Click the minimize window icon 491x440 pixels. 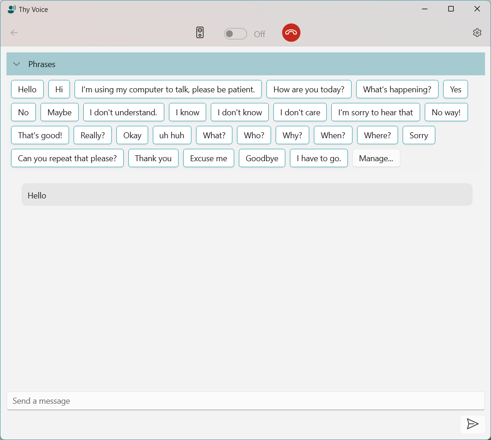pos(424,9)
